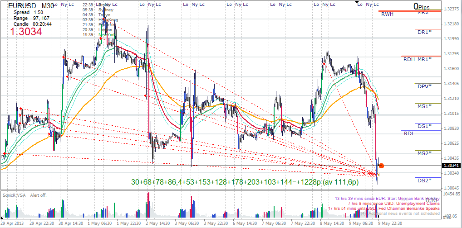Click the 1.31600 price scale value
The width and height of the screenshot is (462, 228).
(452, 68)
